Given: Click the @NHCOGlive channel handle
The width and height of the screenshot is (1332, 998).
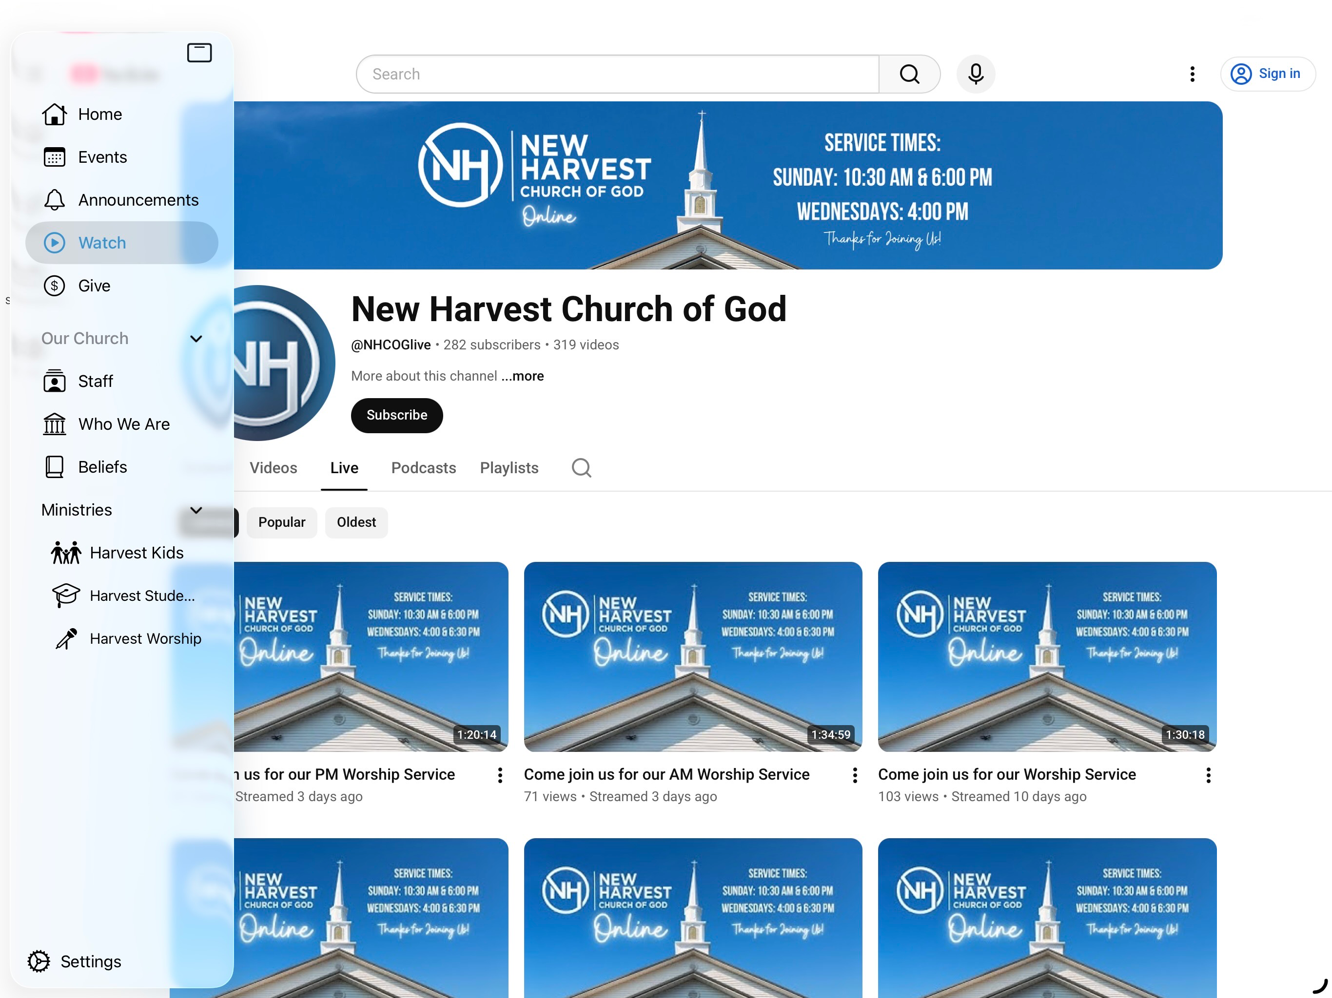Looking at the screenshot, I should click(391, 345).
